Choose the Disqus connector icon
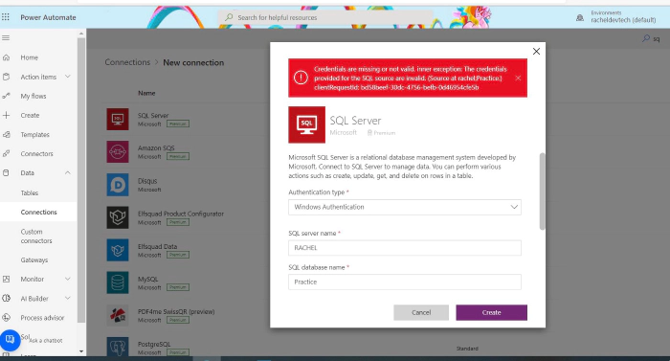 click(x=118, y=185)
